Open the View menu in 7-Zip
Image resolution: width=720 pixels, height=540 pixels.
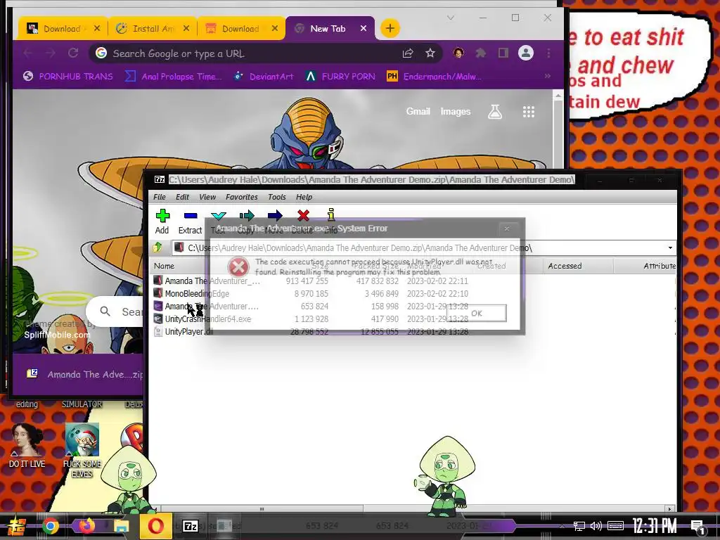pos(207,197)
